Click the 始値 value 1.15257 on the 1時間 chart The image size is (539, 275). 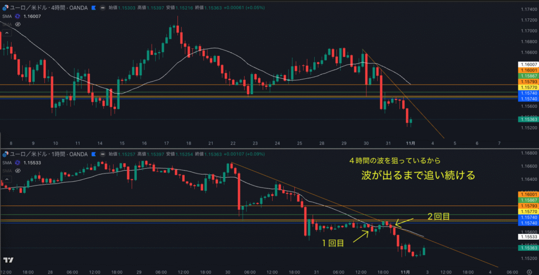click(126, 154)
